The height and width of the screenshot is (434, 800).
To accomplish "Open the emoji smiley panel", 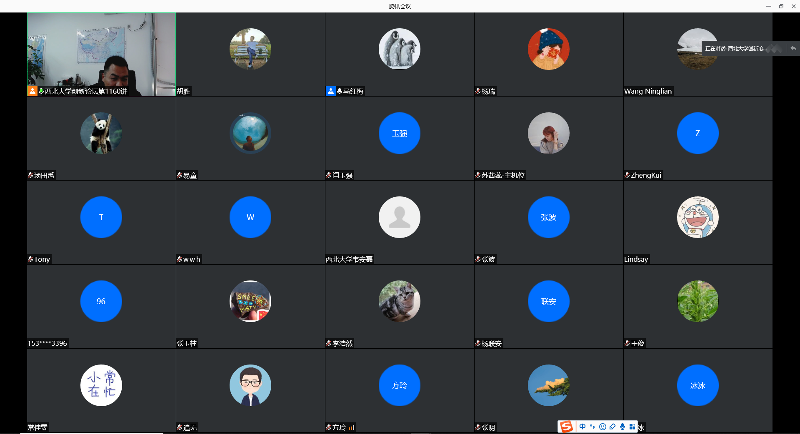I will (602, 427).
